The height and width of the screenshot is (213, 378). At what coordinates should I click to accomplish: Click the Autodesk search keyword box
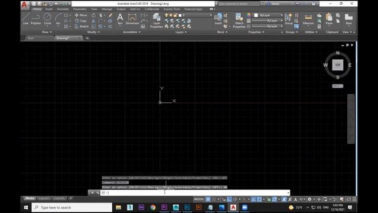pyautogui.click(x=239, y=4)
